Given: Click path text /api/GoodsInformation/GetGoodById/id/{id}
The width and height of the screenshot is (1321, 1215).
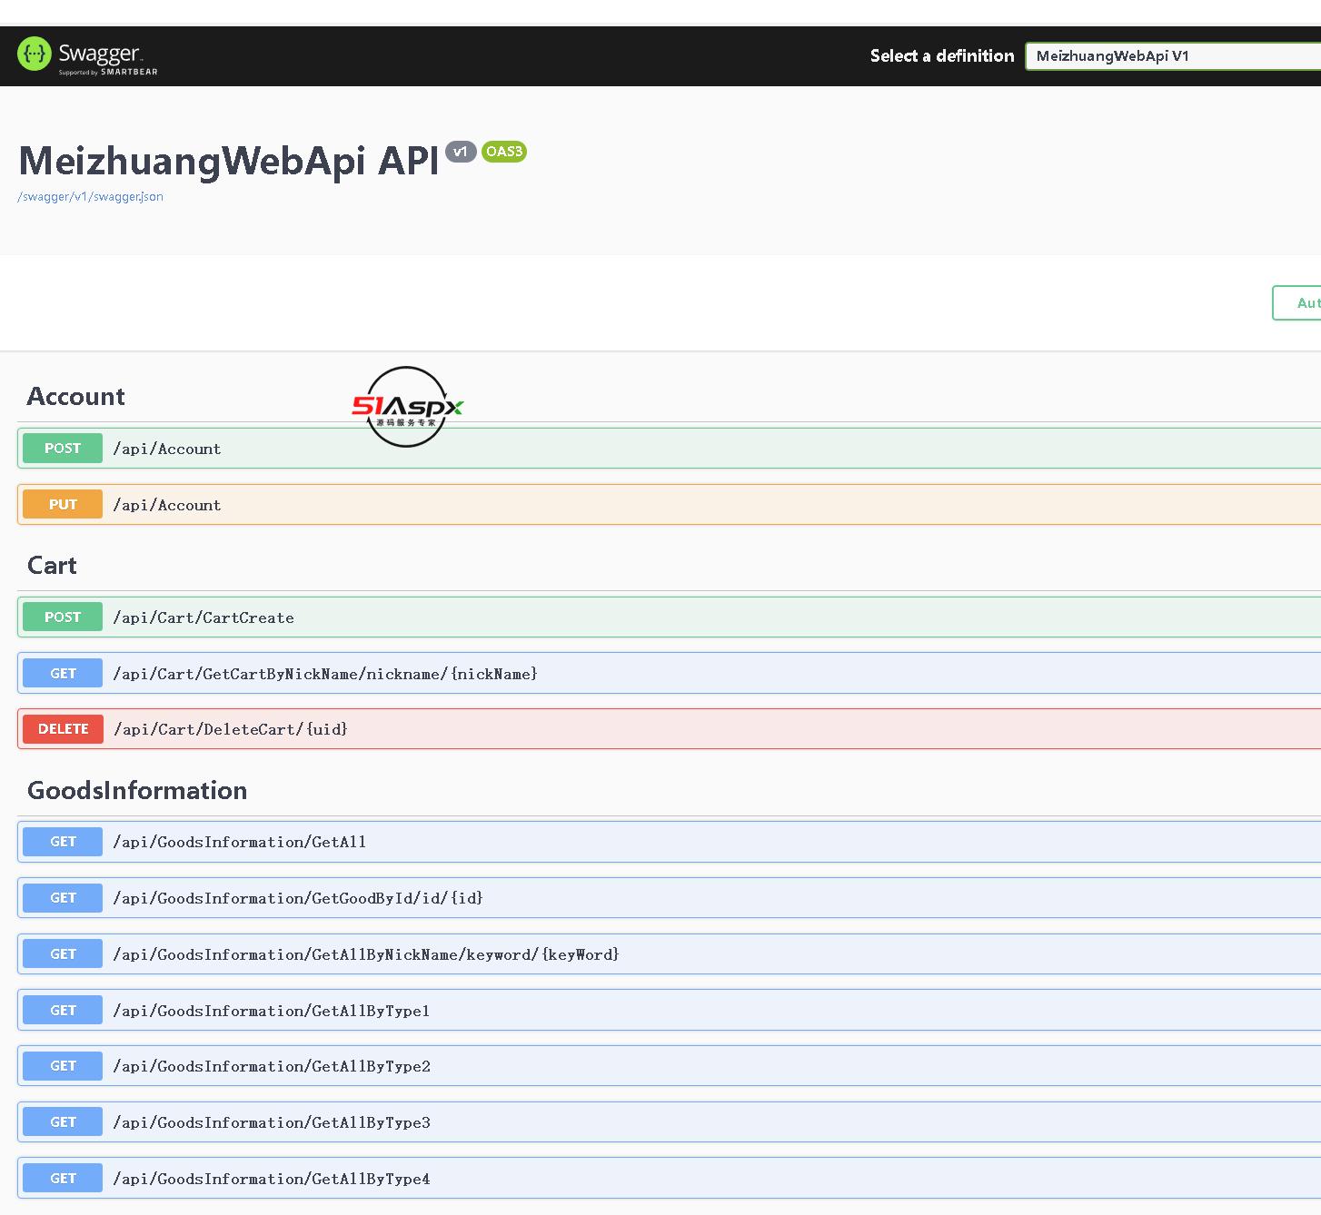Looking at the screenshot, I should [298, 898].
